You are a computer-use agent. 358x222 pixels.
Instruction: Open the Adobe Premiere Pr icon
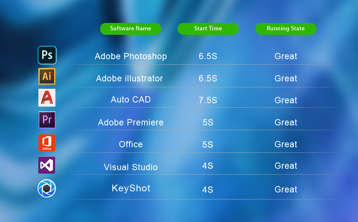click(47, 120)
